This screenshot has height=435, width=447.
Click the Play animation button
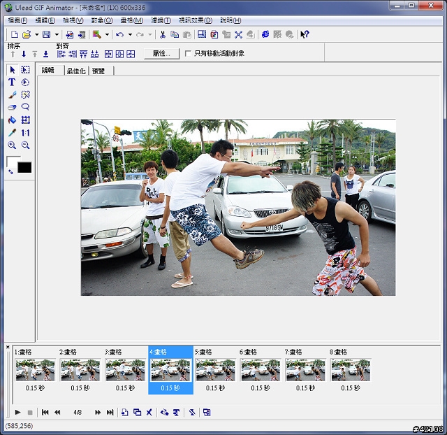pyautogui.click(x=17, y=412)
